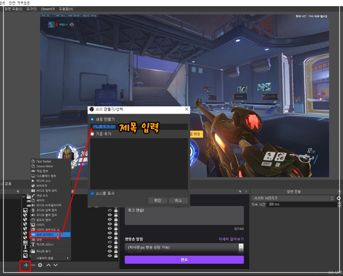This screenshot has width=343, height=276.
Task: Open source properties gear in the sources toolbar
Action: (x=40, y=265)
